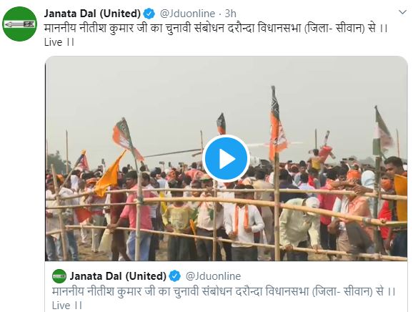This screenshot has width=413, height=312.
Task: Open the tweet options chevron menu
Action: [402, 12]
